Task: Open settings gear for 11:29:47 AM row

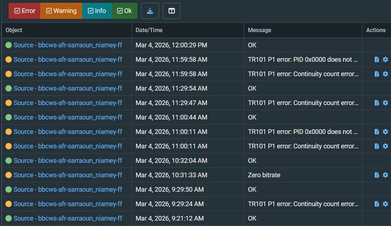Action: pyautogui.click(x=385, y=103)
